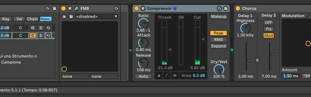Toggle the delay link equals button

coord(257,60)
